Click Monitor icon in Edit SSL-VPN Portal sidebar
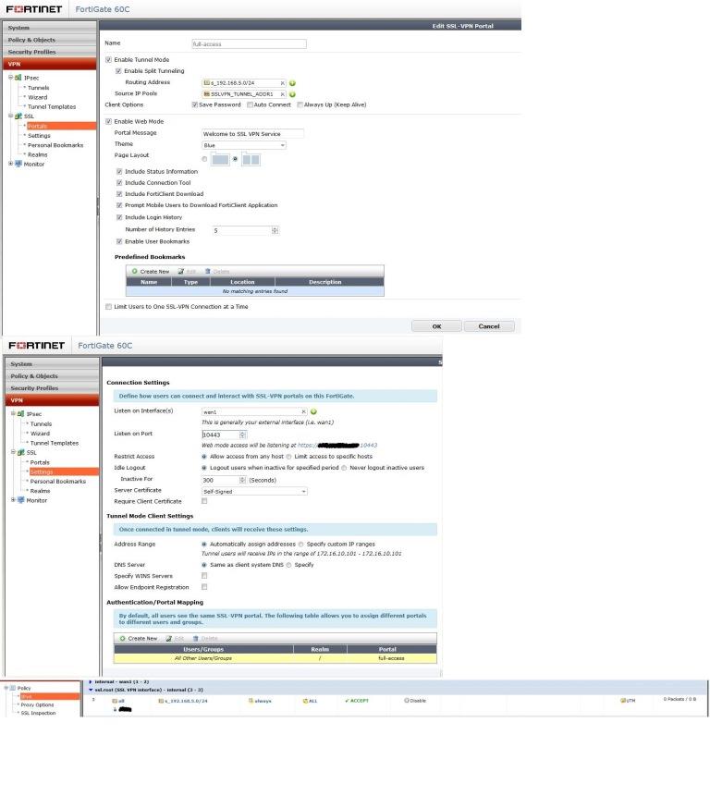 coord(18,164)
